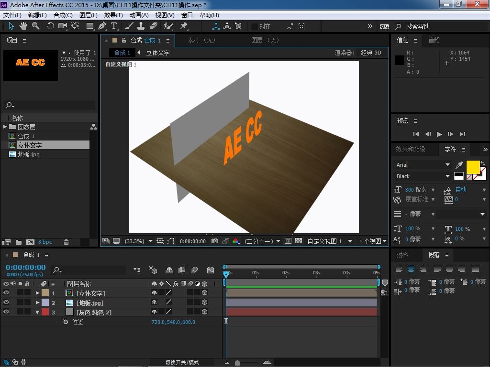Expand the 固态层 folder
This screenshot has height=367, width=490.
[5, 127]
